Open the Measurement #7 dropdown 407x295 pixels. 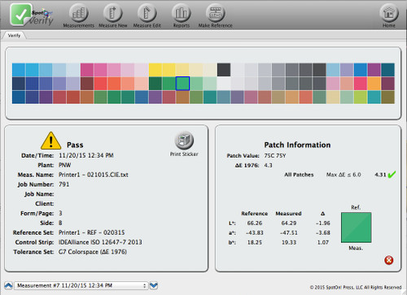click(x=81, y=285)
